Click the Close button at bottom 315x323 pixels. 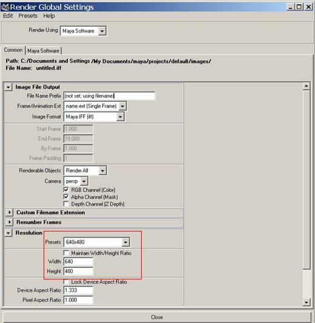[157, 317]
